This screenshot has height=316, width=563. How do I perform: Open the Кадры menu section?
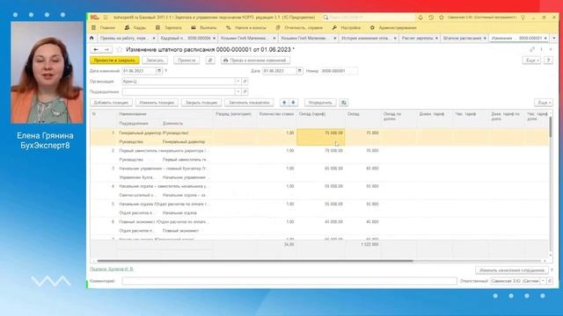pyautogui.click(x=135, y=27)
